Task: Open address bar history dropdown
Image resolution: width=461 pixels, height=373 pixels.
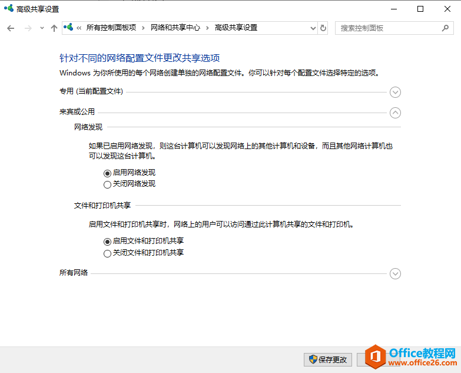Action: click(x=313, y=28)
